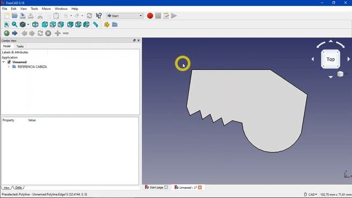Redo the last undone action
This screenshot has height=198, width=352.
(77, 16)
